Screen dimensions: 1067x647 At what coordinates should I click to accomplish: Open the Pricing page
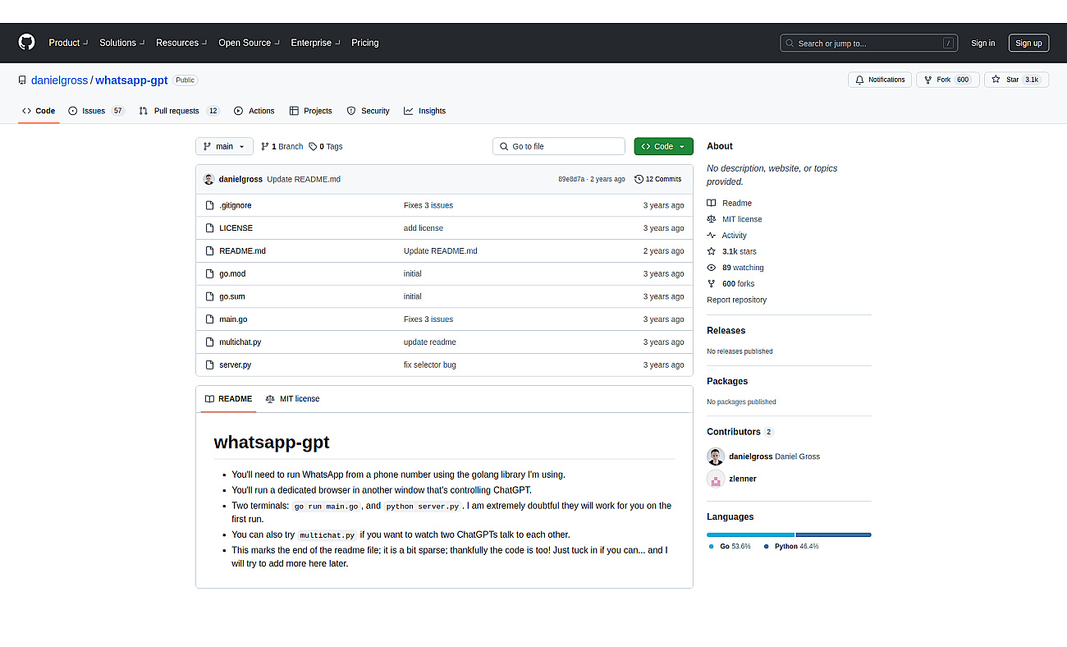click(365, 43)
